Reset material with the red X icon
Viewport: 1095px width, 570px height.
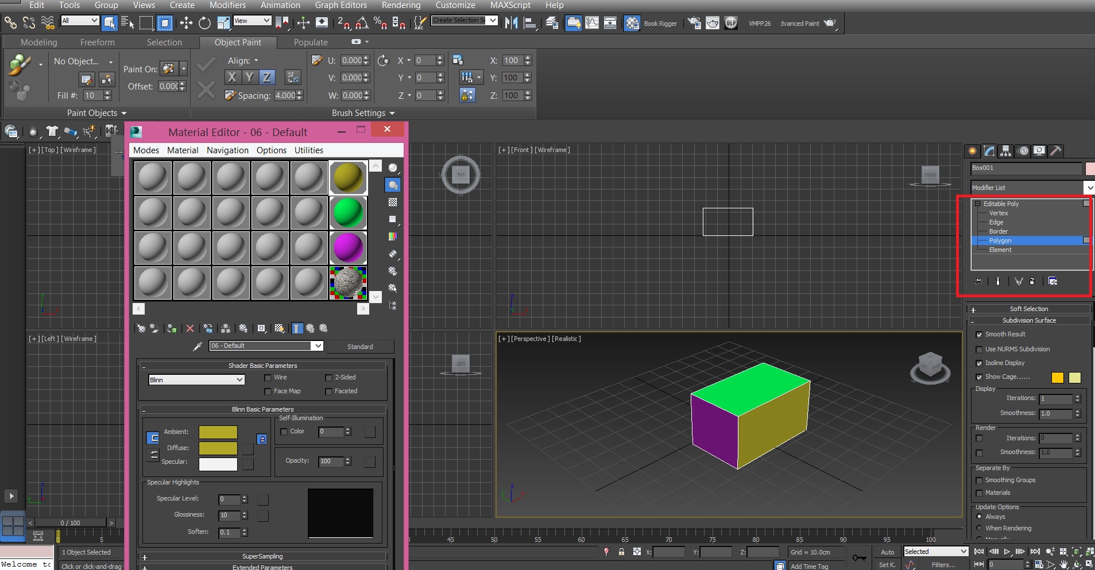pyautogui.click(x=190, y=328)
